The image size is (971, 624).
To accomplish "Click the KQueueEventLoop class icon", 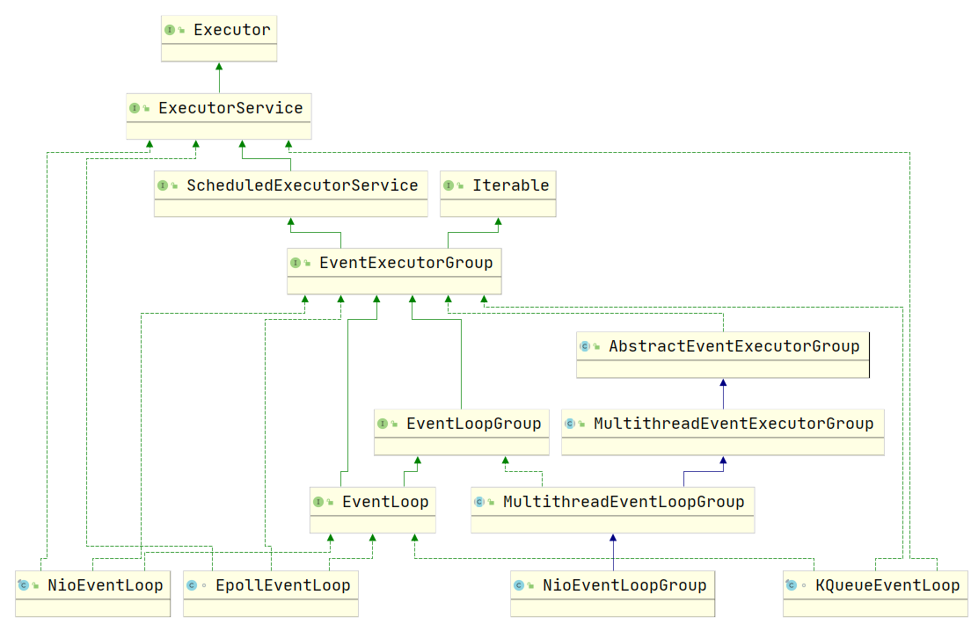I will [791, 585].
